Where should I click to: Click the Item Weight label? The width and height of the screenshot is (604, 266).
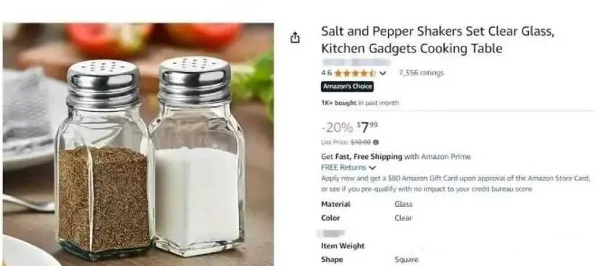[x=343, y=246]
